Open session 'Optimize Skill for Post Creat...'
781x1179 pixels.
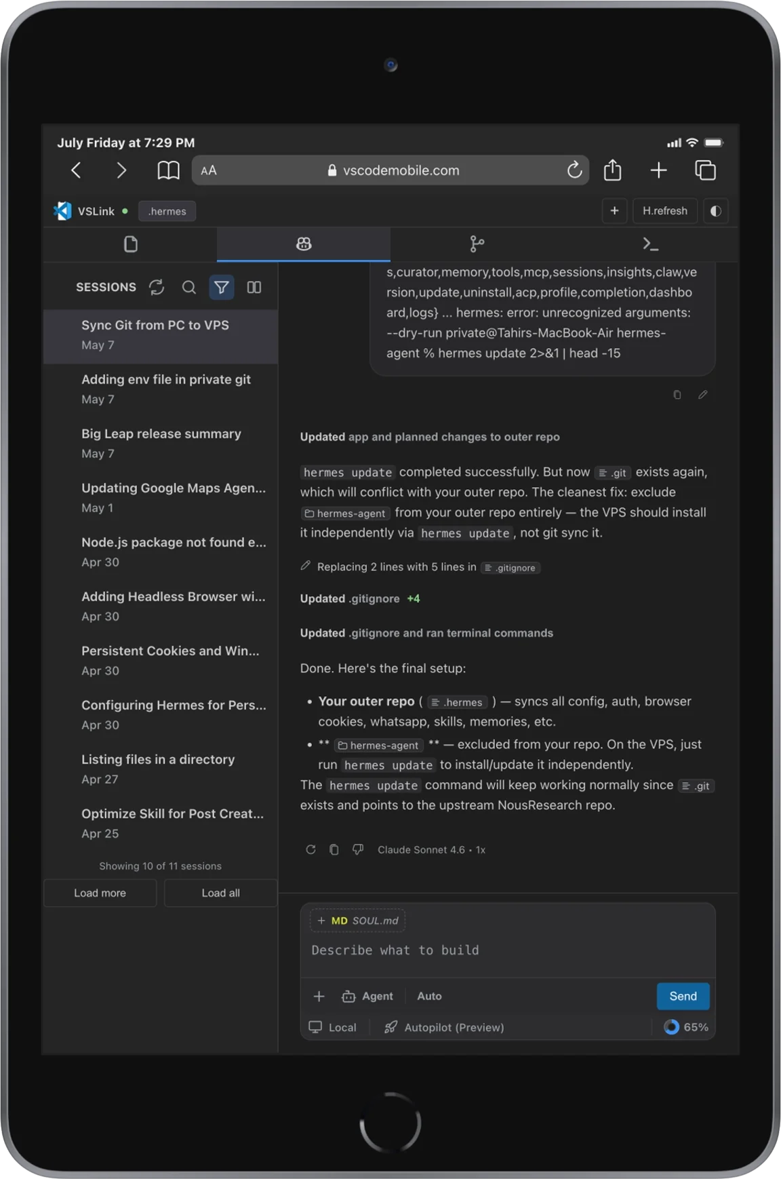161,824
